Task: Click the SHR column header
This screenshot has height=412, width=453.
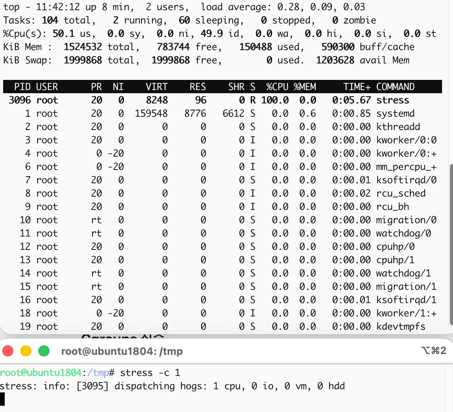Action: (x=236, y=87)
